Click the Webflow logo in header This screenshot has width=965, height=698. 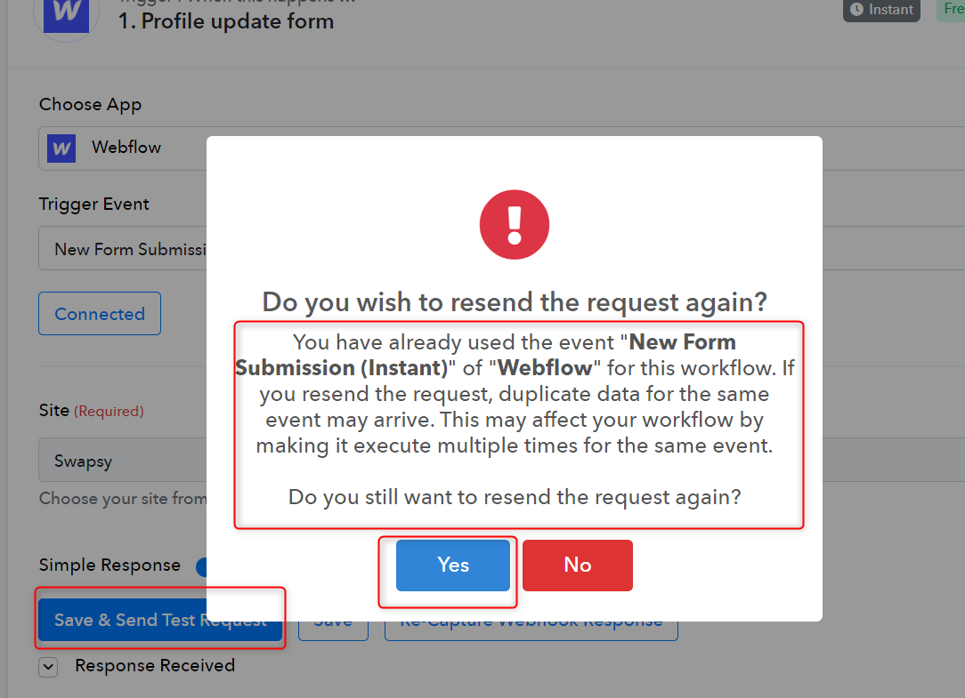point(67,15)
